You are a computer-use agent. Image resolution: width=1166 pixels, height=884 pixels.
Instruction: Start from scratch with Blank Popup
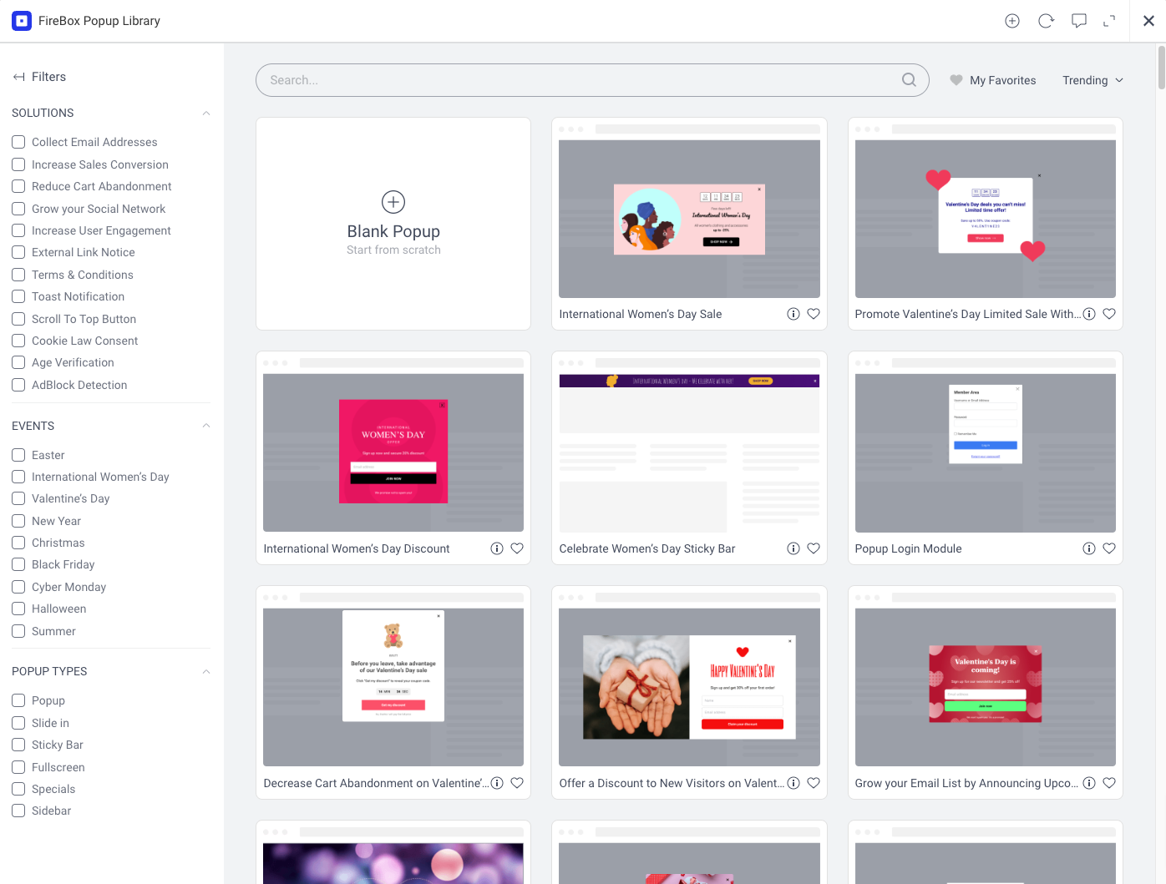coord(393,224)
